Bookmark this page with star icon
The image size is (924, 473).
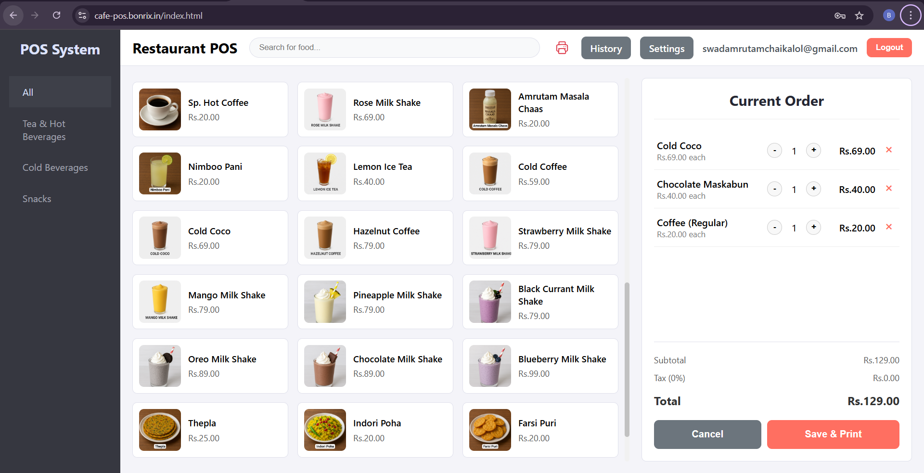[x=859, y=15]
